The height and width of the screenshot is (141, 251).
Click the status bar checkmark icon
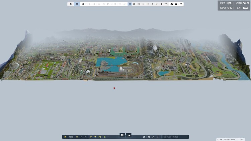tap(221, 140)
